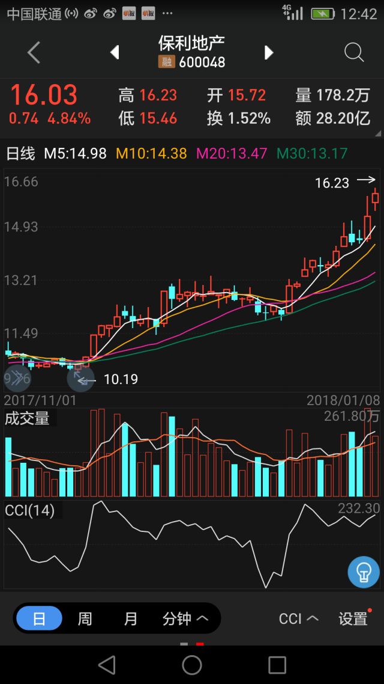Tap the M5:14.98 average value

(x=76, y=153)
